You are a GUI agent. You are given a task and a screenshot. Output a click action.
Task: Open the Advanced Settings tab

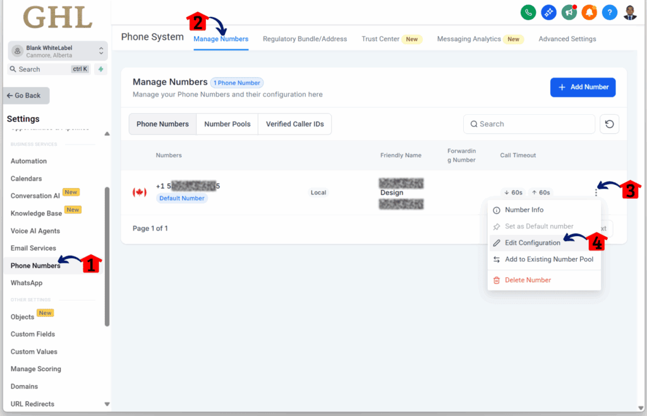[x=567, y=39]
